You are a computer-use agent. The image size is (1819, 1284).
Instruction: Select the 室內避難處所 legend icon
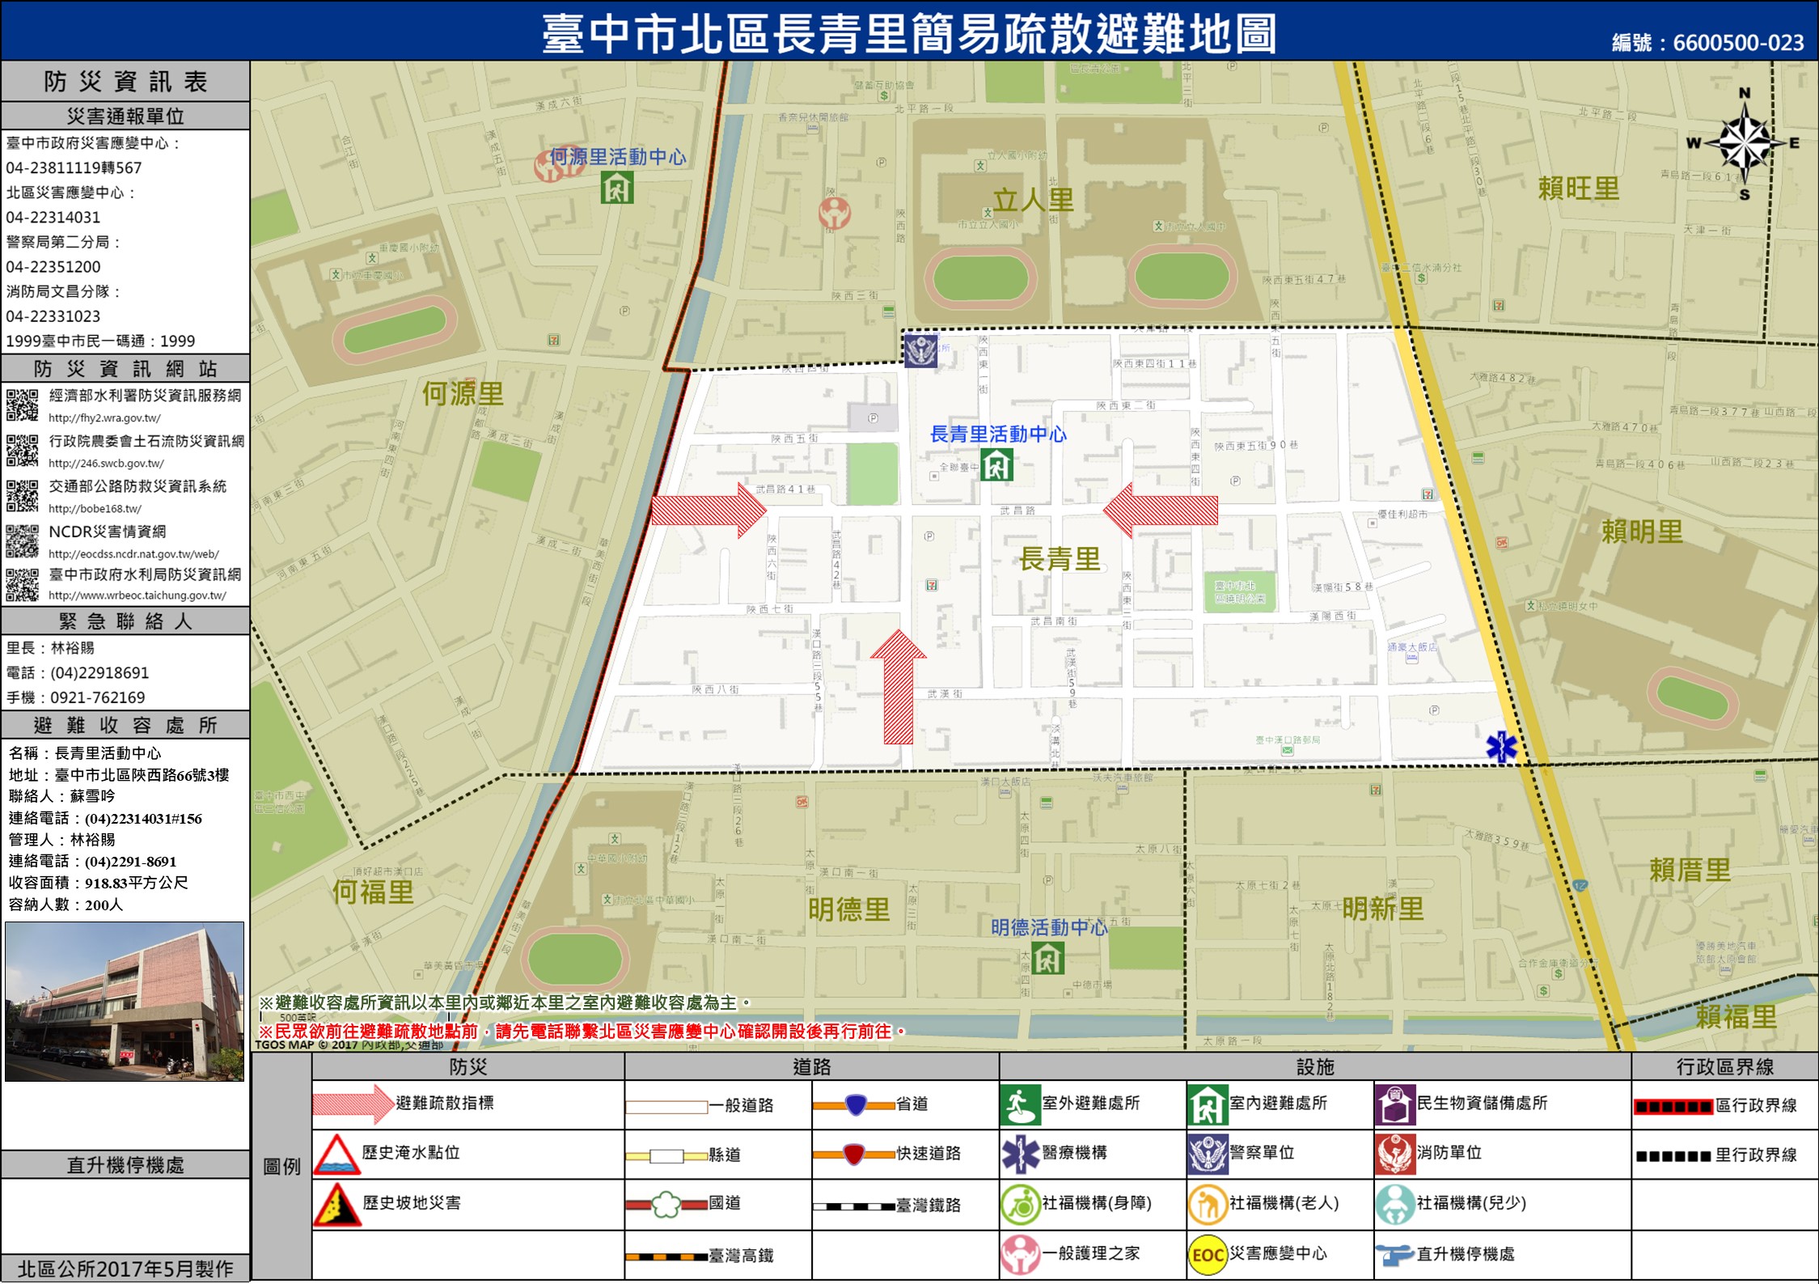[x=1208, y=1104]
